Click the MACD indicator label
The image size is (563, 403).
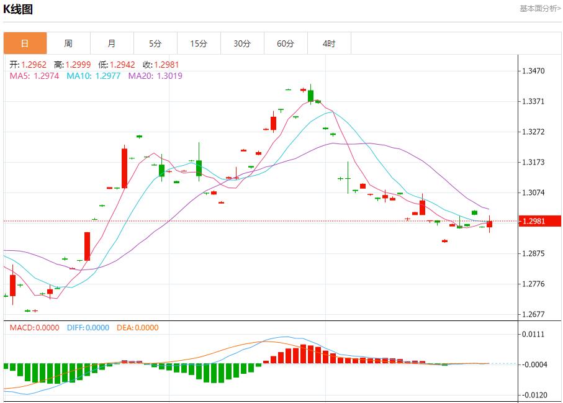34,327
